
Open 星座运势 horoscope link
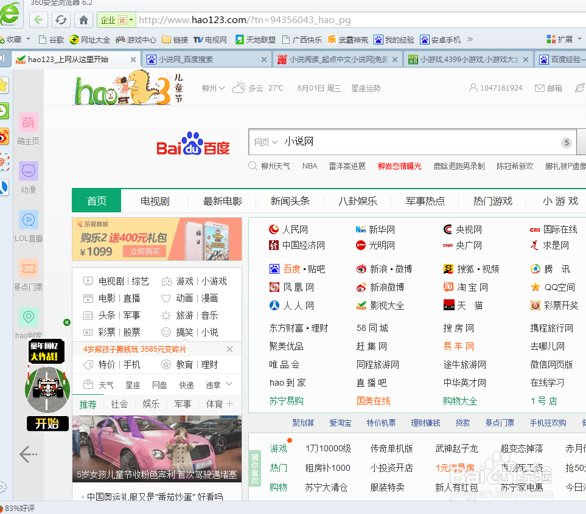[x=366, y=88]
